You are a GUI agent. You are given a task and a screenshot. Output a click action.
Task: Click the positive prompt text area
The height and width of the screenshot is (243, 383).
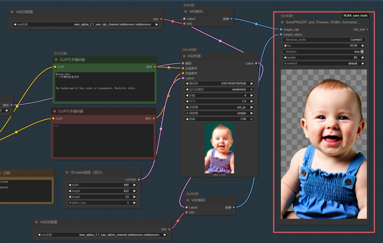click(x=105, y=87)
